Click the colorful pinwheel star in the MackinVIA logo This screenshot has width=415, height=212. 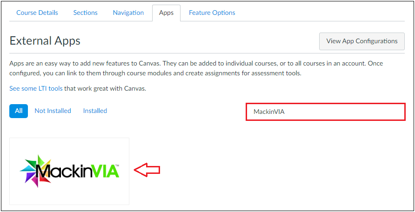coord(34,171)
